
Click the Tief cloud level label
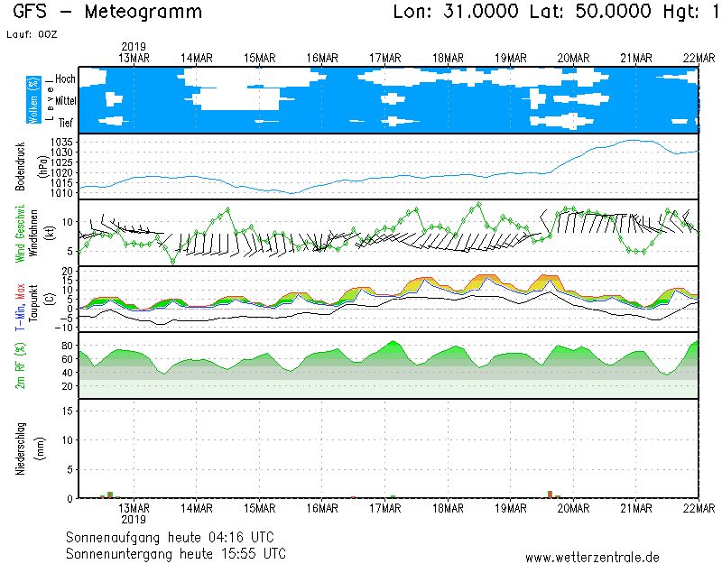click(x=66, y=123)
